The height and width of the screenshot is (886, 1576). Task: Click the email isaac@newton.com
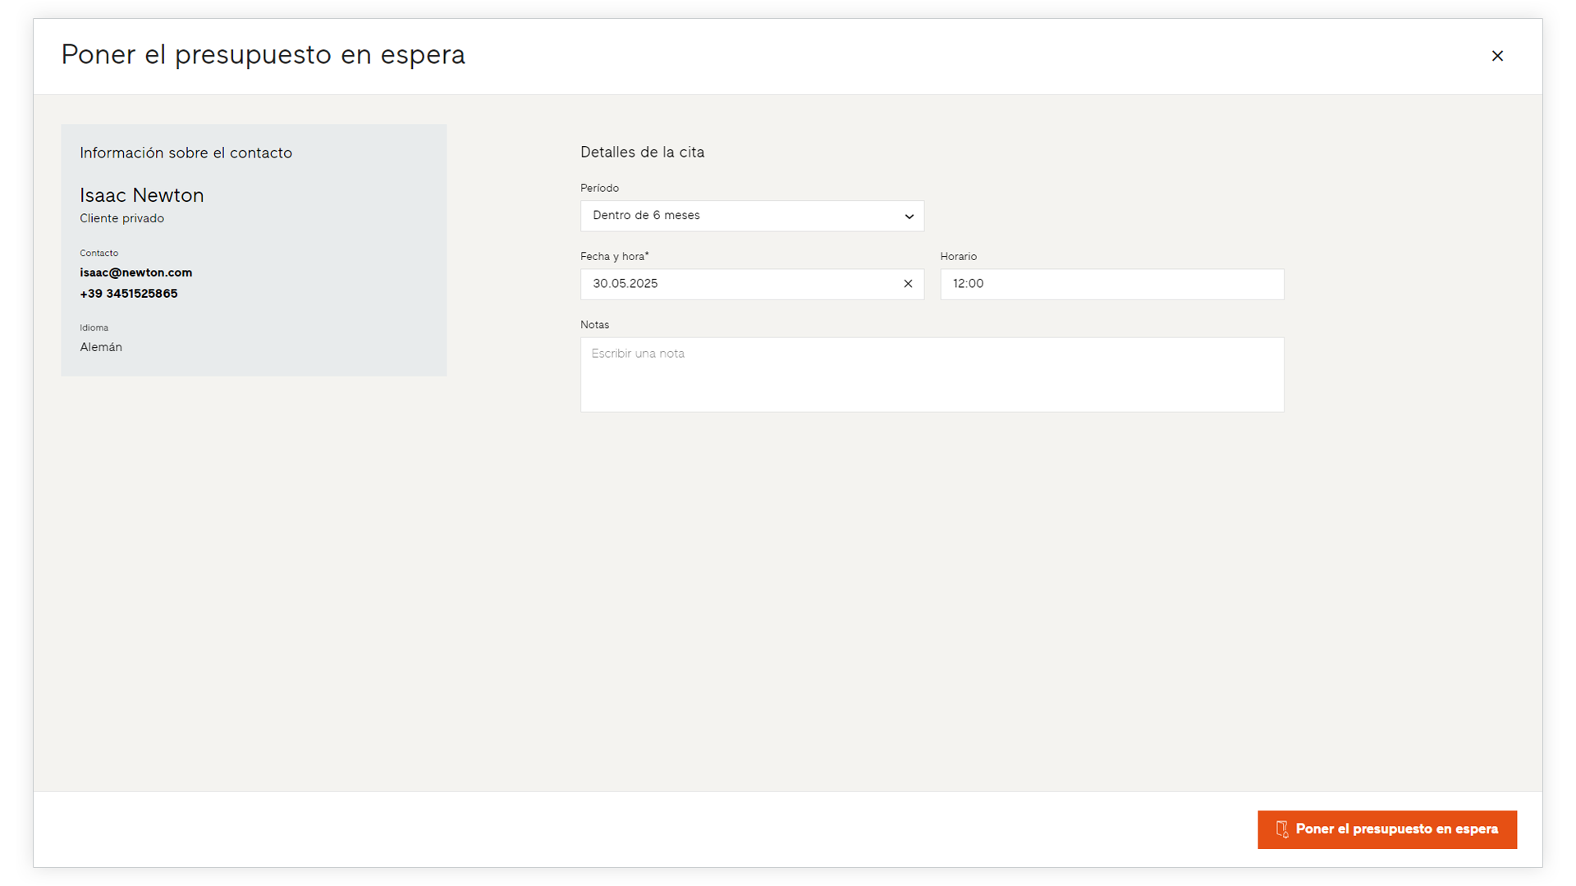(135, 272)
